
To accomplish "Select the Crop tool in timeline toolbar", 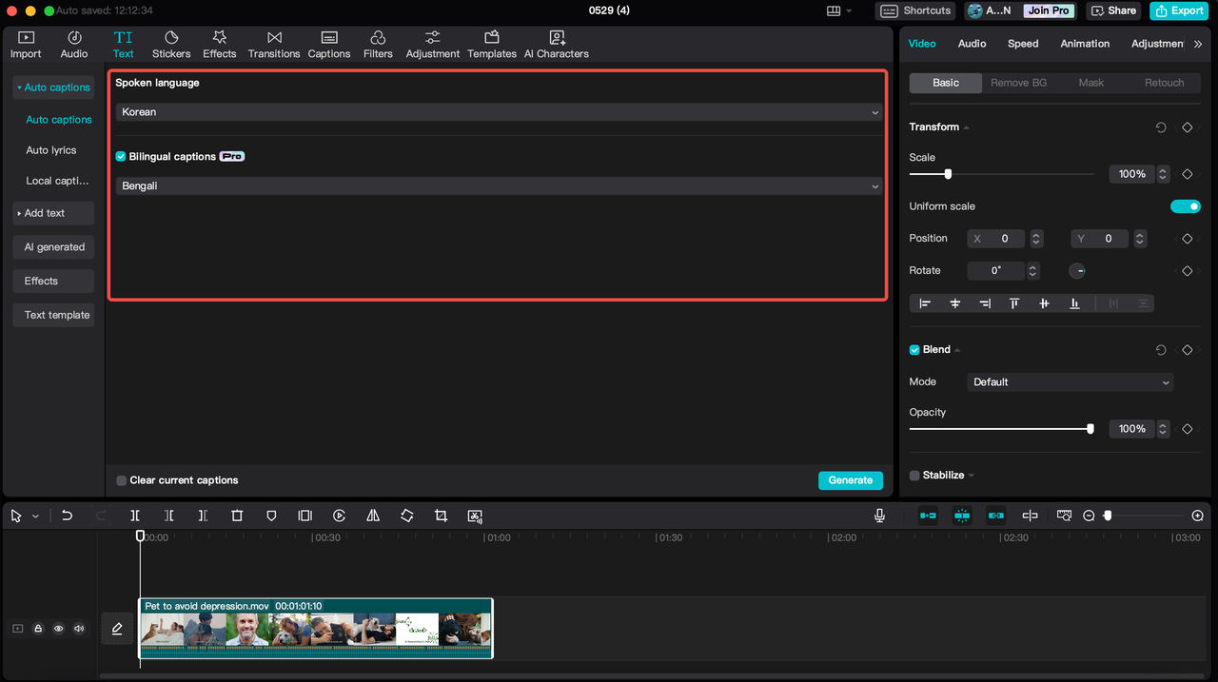I will point(441,516).
